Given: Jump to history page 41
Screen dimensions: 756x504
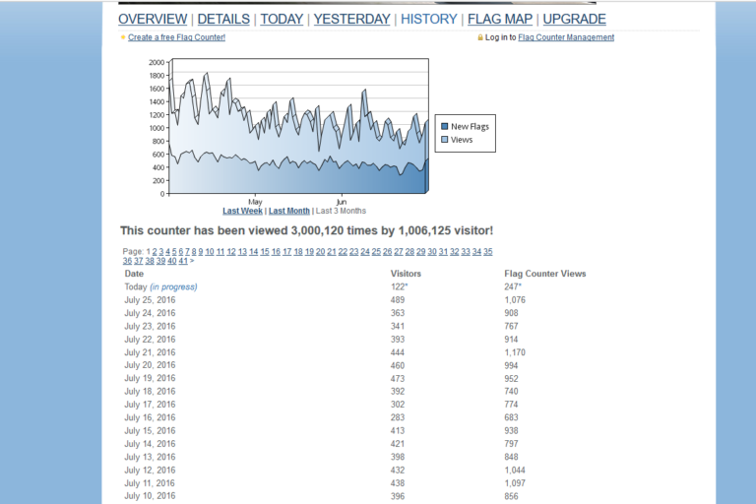Looking at the screenshot, I should coord(183,261).
